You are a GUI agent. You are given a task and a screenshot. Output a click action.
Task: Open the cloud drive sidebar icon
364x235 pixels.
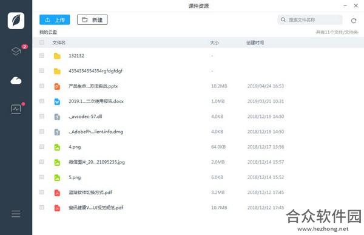point(16,81)
